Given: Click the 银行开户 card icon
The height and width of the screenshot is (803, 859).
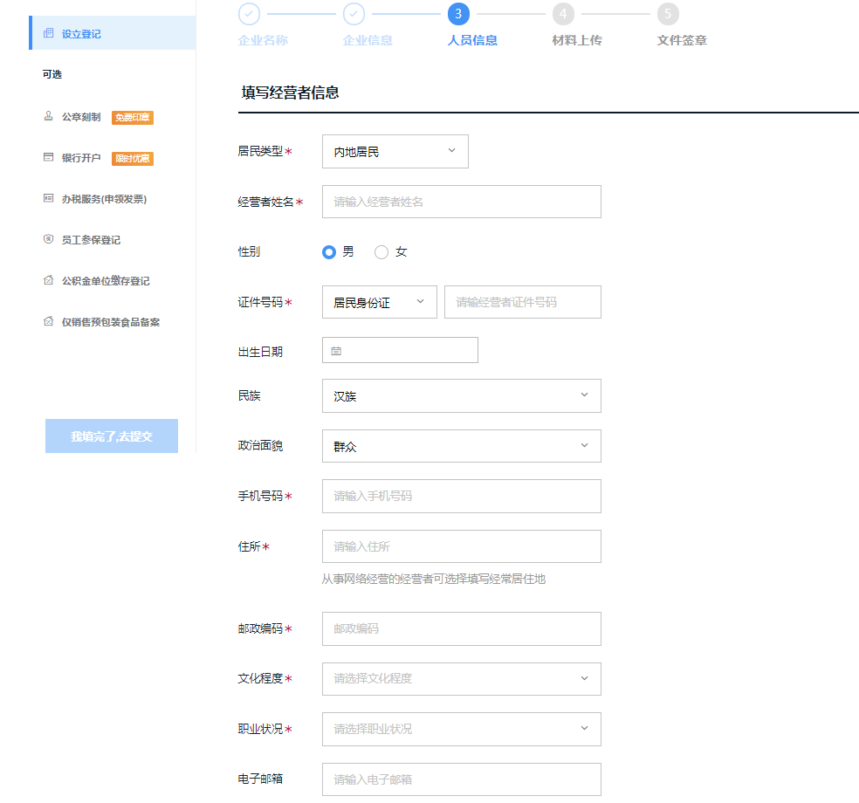Looking at the screenshot, I should [x=48, y=157].
